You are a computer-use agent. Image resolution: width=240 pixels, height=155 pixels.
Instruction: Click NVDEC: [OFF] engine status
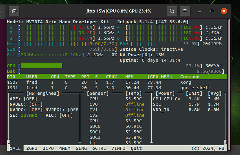pos(26,104)
